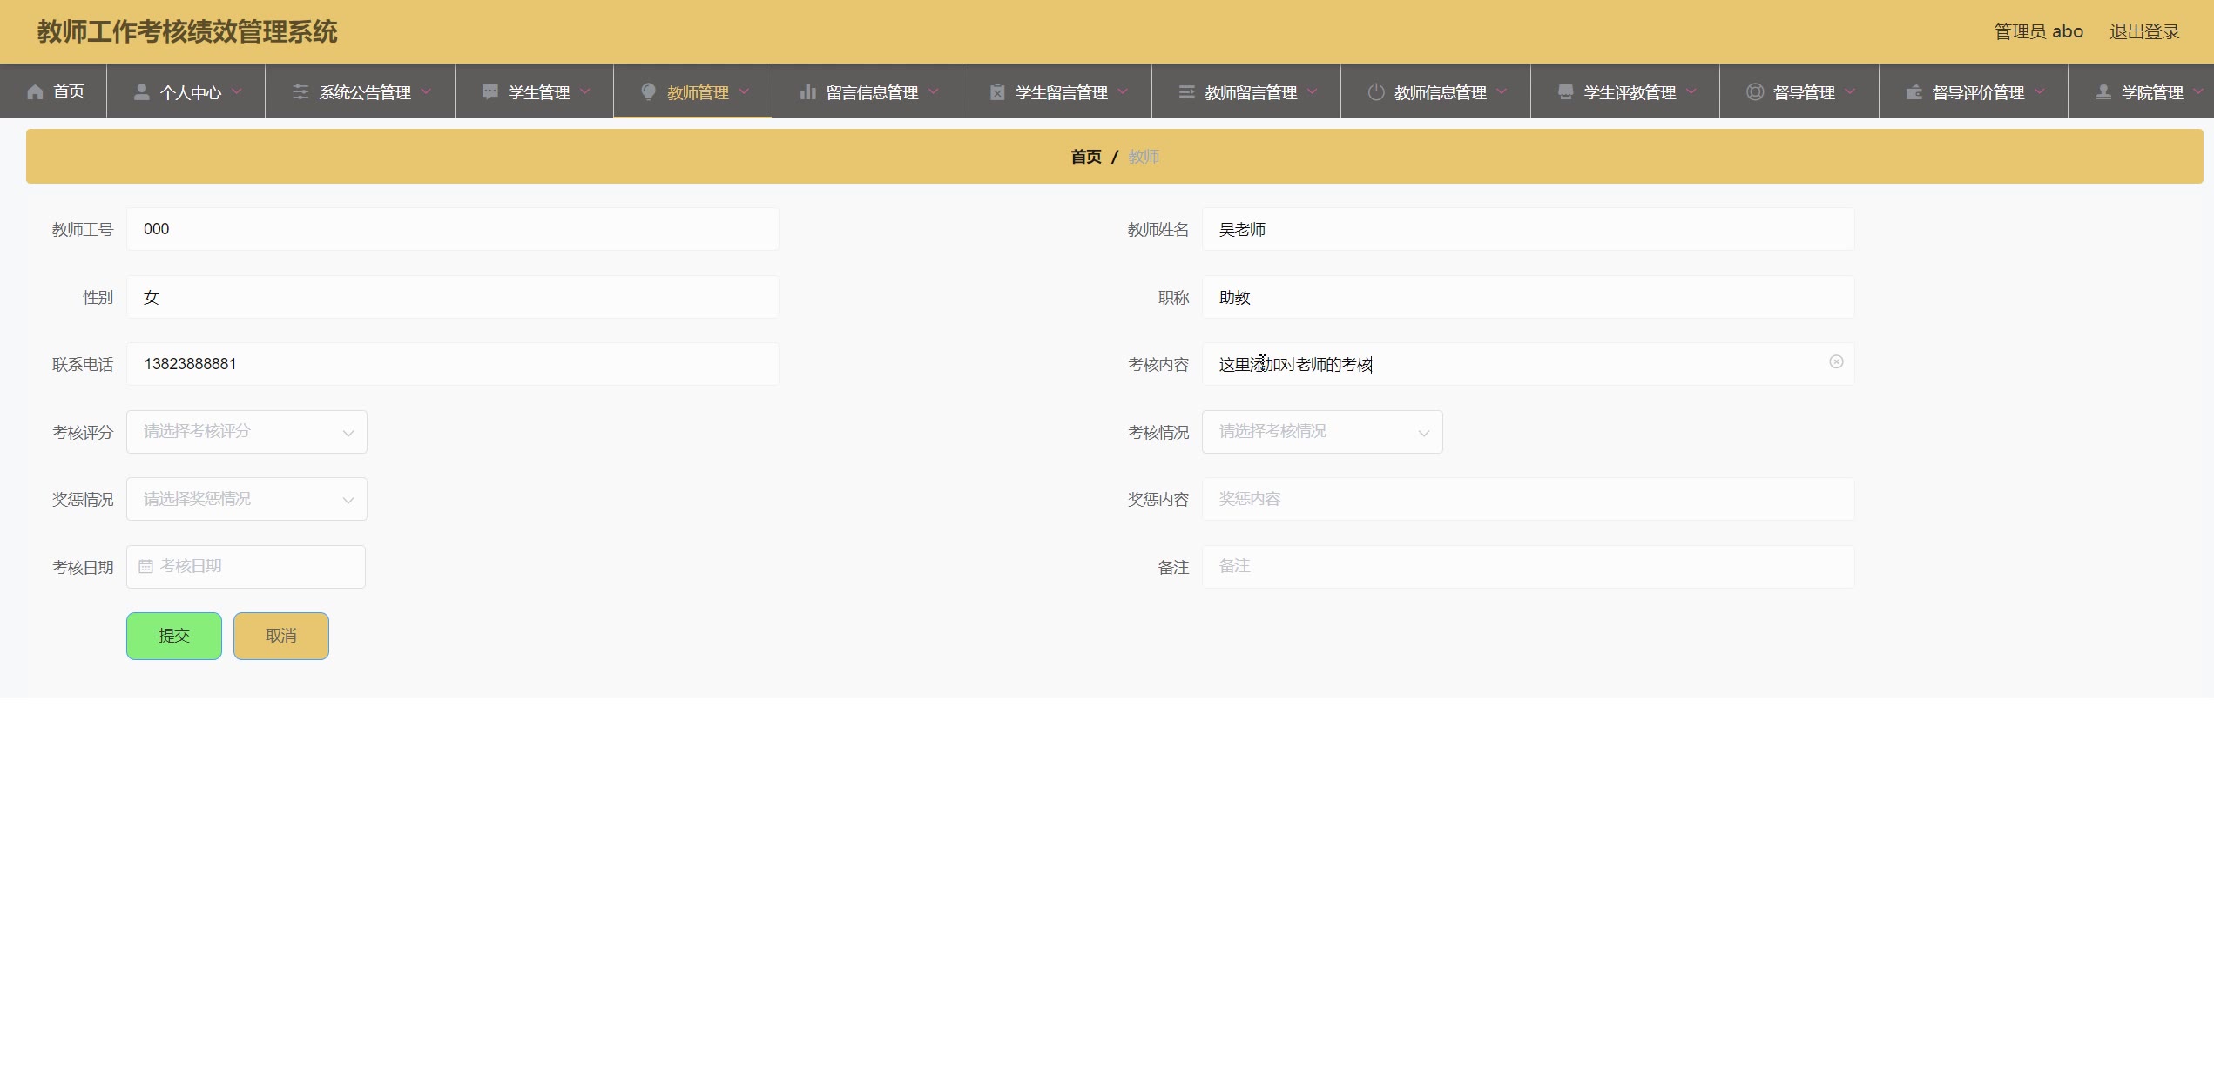
Task: Clear the 考核内容 field with the circle-x icon
Action: (1836, 362)
